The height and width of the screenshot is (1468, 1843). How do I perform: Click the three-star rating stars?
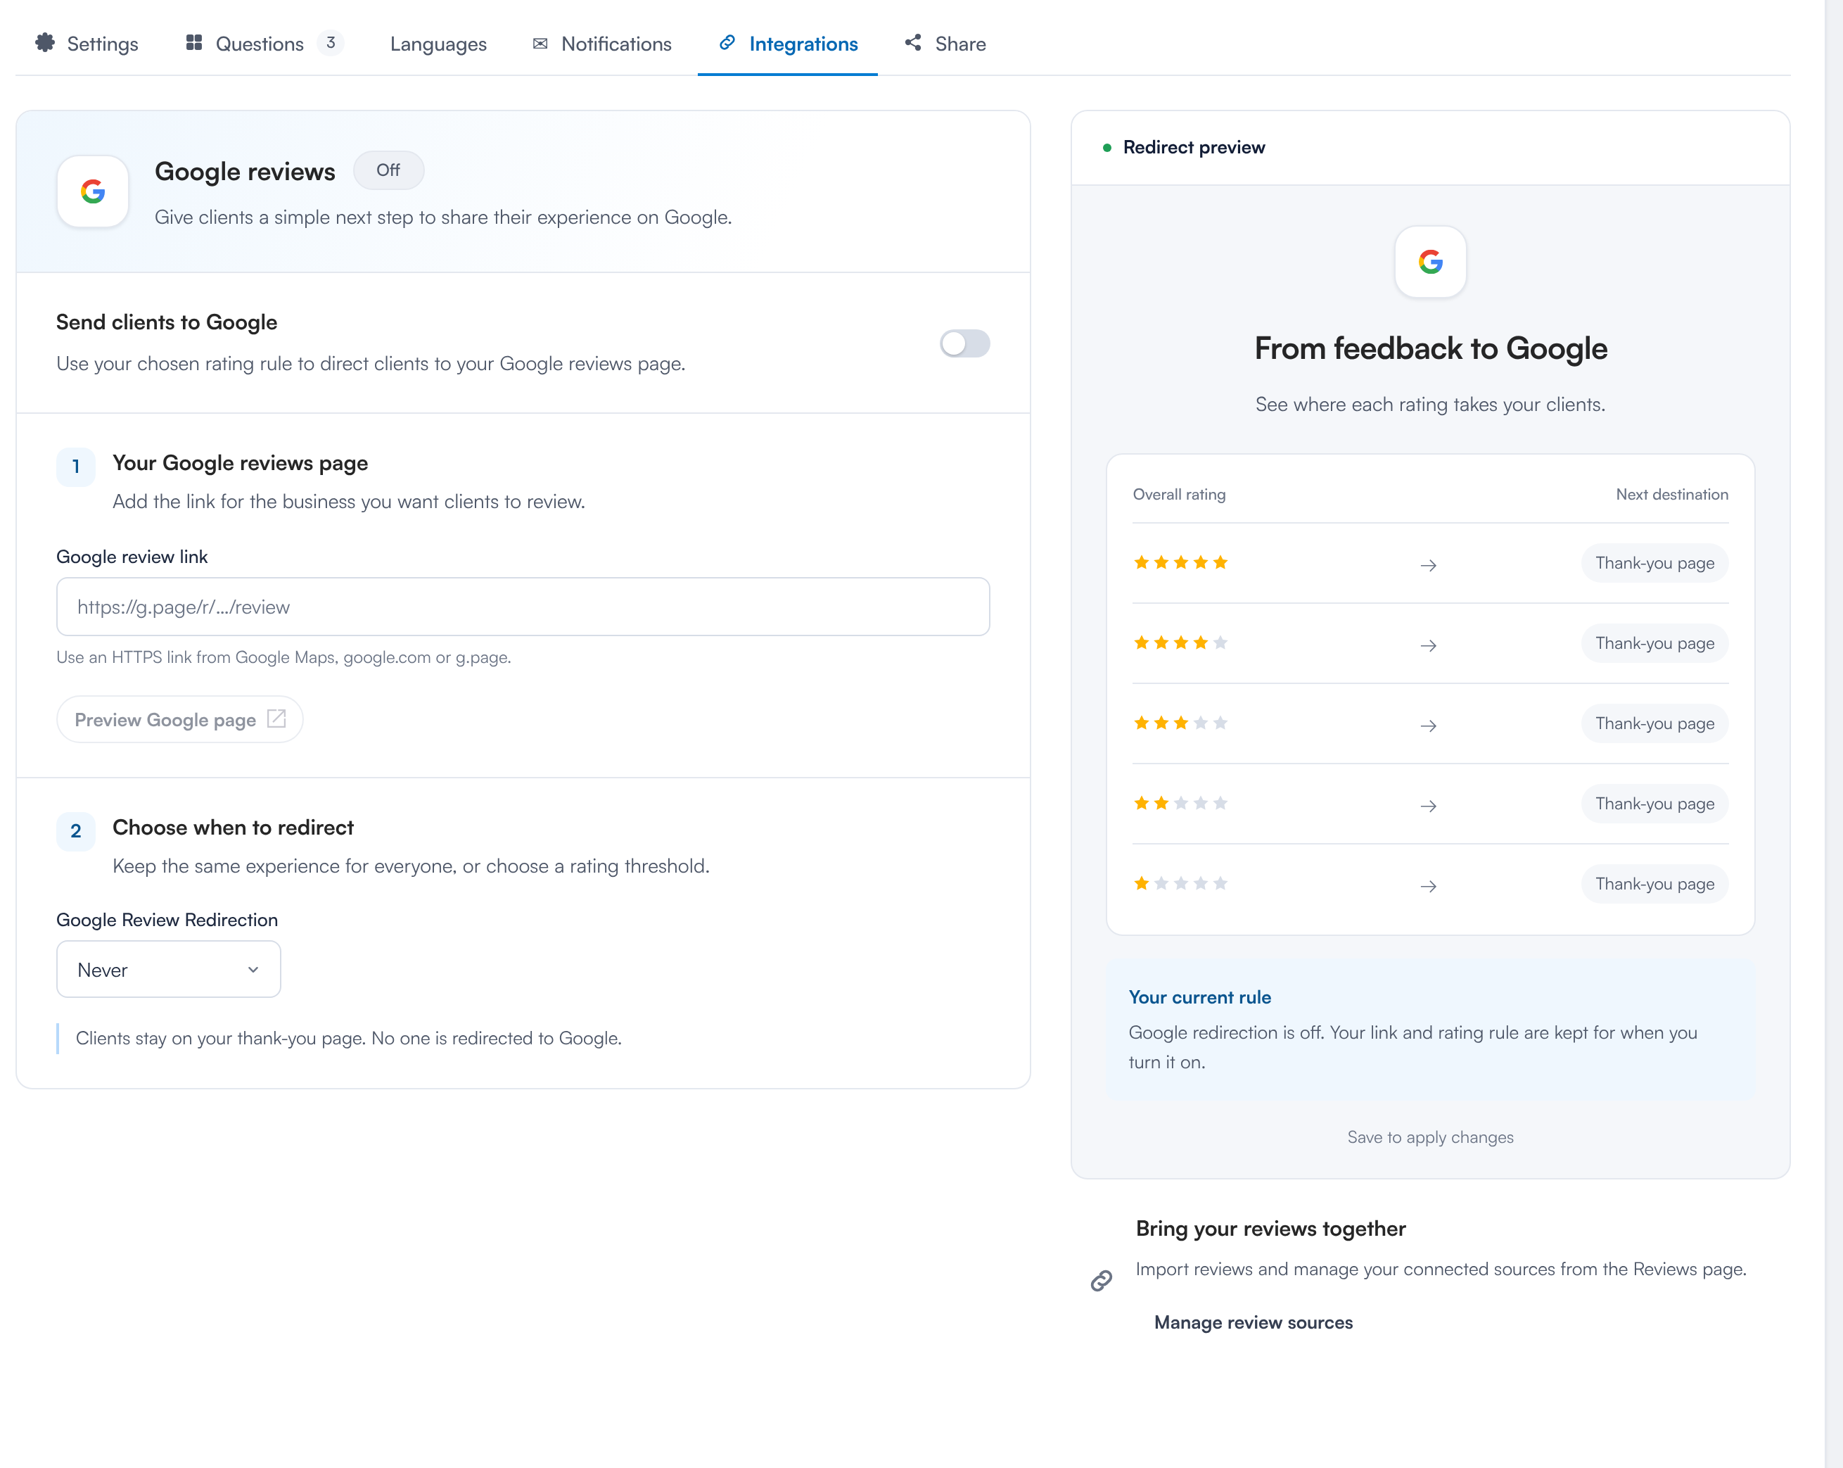click(1180, 723)
